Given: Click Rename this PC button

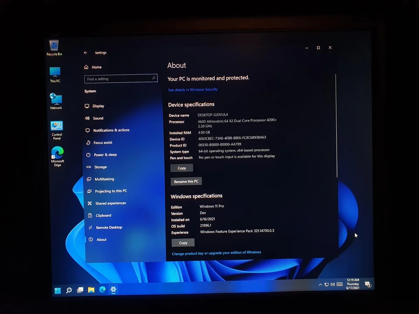Looking at the screenshot, I should (x=186, y=181).
